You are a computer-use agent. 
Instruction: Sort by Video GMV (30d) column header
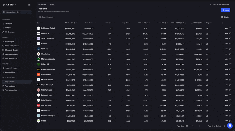[178, 23]
